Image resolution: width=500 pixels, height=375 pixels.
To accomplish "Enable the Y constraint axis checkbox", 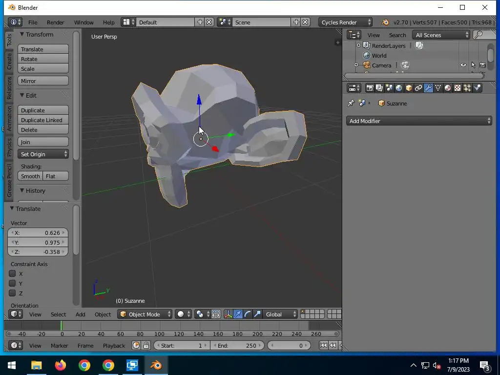I will coord(12,283).
